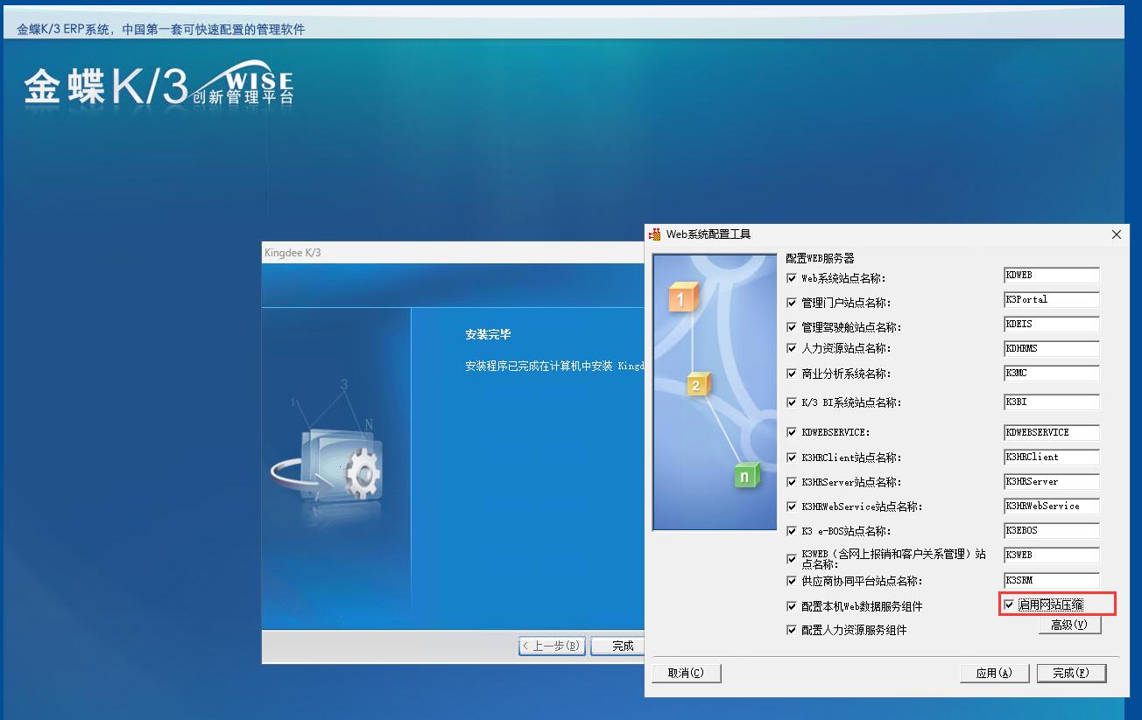The width and height of the screenshot is (1142, 720).
Task: Click the K3WEB name field
Action: coord(1051,556)
